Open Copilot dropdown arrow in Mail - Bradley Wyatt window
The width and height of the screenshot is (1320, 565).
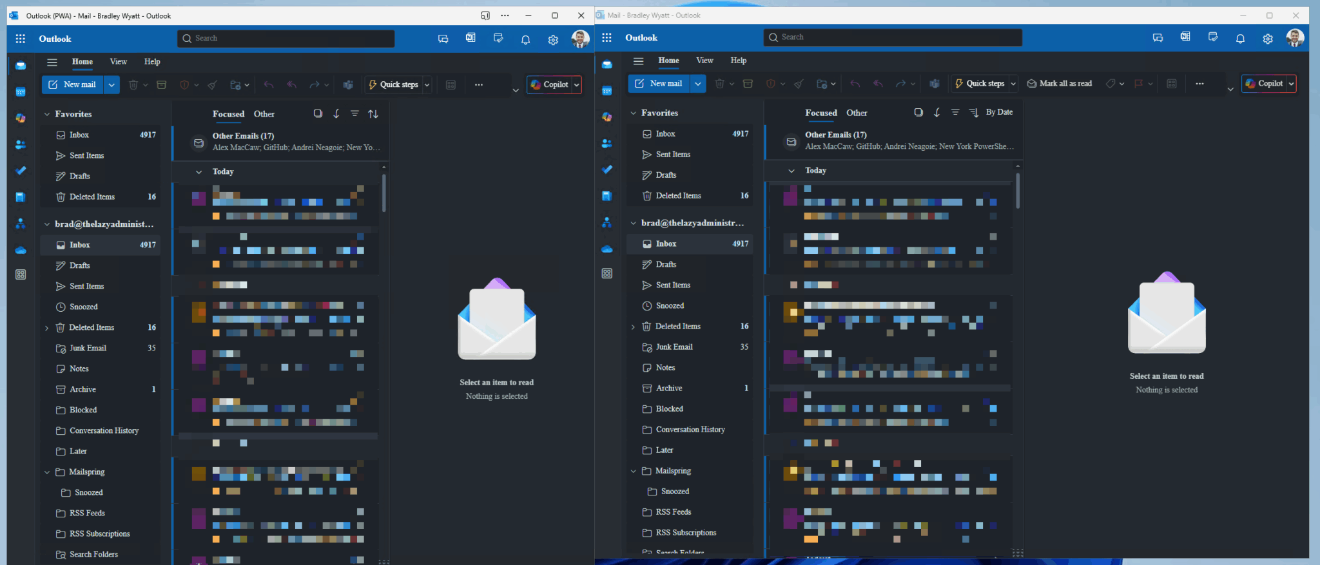click(1291, 84)
